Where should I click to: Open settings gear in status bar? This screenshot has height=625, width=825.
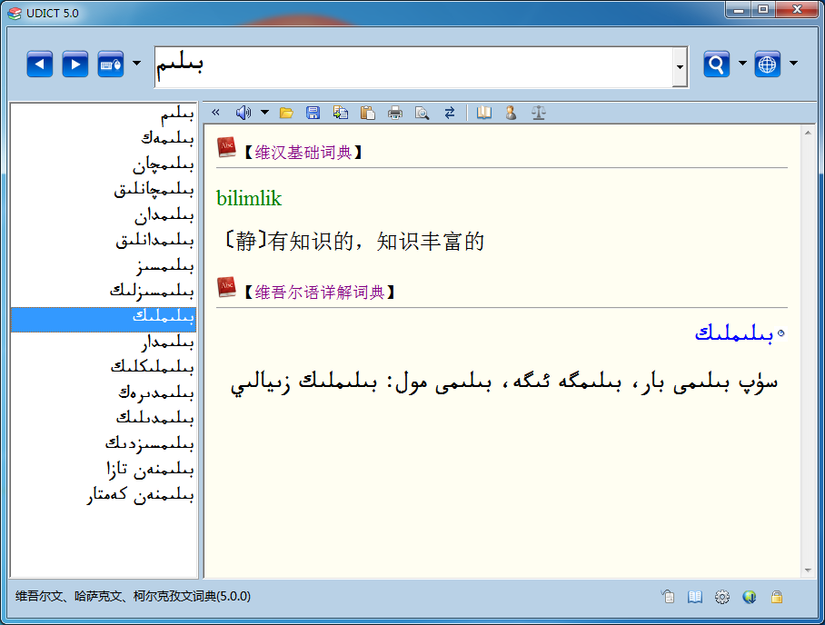point(722,597)
